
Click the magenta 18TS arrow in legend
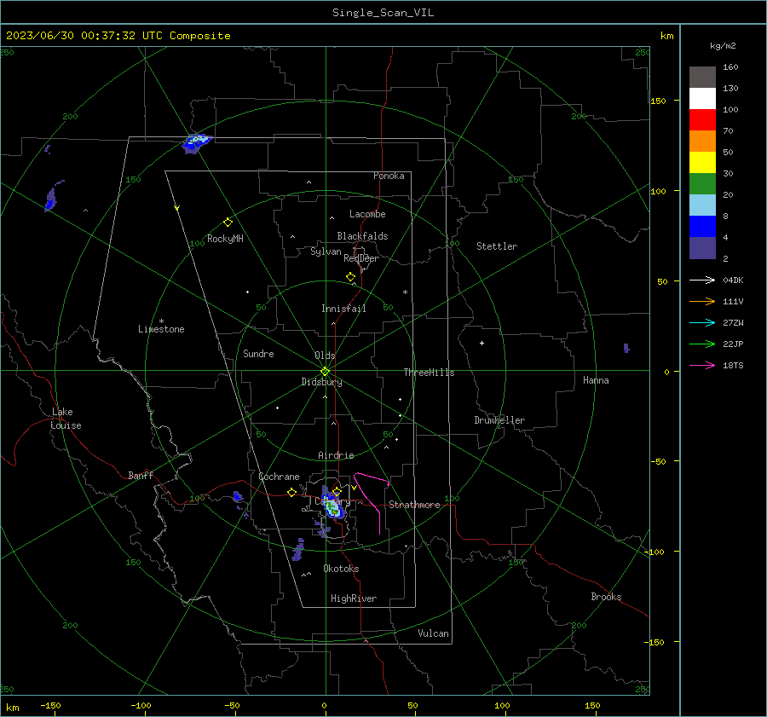[702, 365]
